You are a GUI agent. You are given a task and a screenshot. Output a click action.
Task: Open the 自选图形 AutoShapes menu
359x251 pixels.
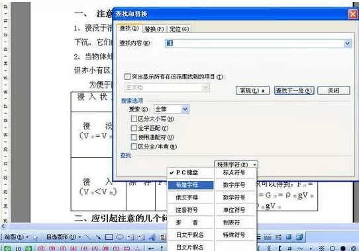[64, 237]
